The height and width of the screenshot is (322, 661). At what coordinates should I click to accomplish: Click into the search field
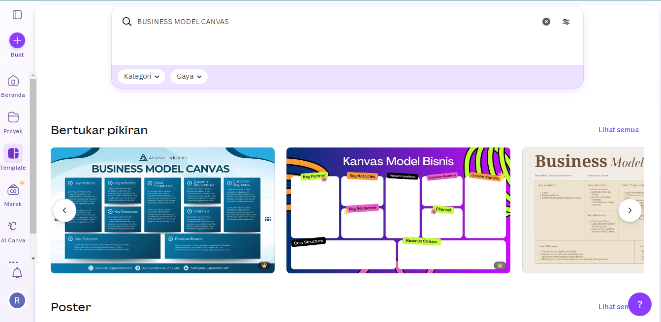pyautogui.click(x=335, y=22)
